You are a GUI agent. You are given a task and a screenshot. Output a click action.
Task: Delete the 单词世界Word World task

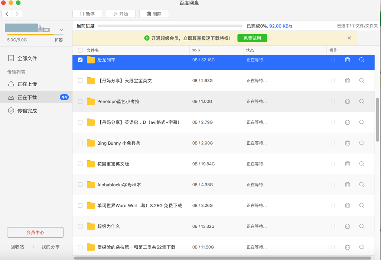click(x=348, y=205)
